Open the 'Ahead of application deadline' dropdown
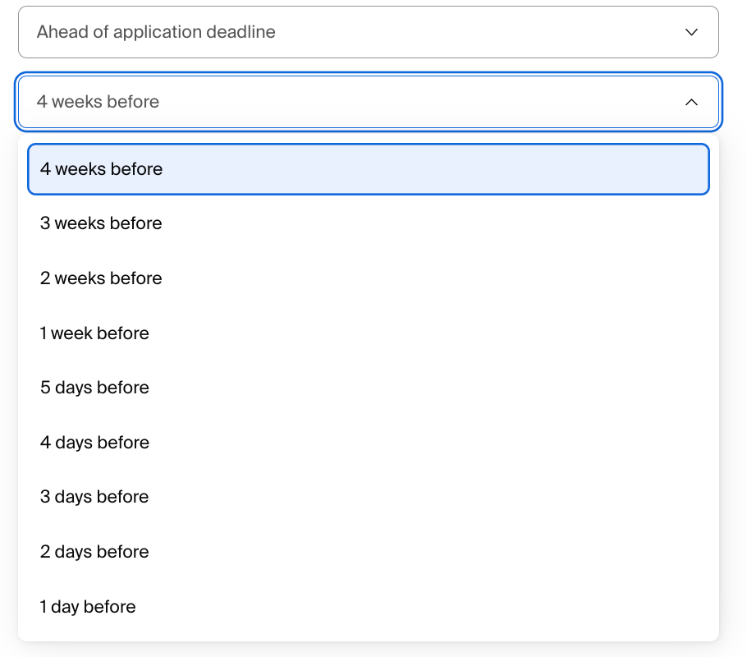The height and width of the screenshot is (657, 747). point(369,32)
